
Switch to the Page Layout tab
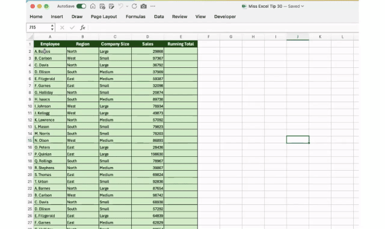click(x=104, y=17)
